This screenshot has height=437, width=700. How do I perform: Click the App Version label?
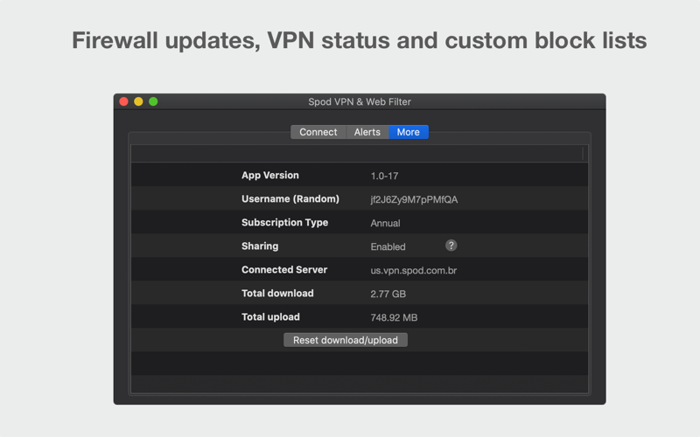tap(270, 176)
